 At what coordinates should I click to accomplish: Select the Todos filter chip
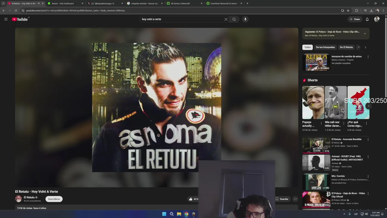pyautogui.click(x=307, y=47)
